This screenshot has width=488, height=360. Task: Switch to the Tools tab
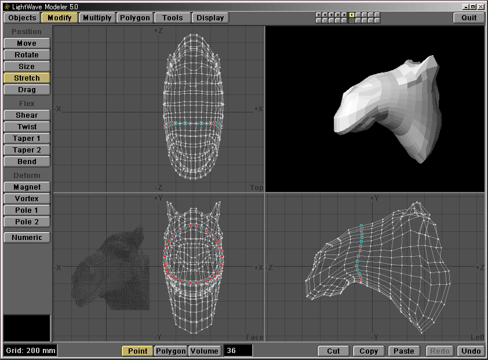pyautogui.click(x=172, y=18)
